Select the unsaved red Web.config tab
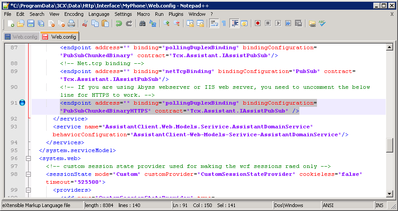The height and width of the screenshot is (211, 398). click(60, 37)
